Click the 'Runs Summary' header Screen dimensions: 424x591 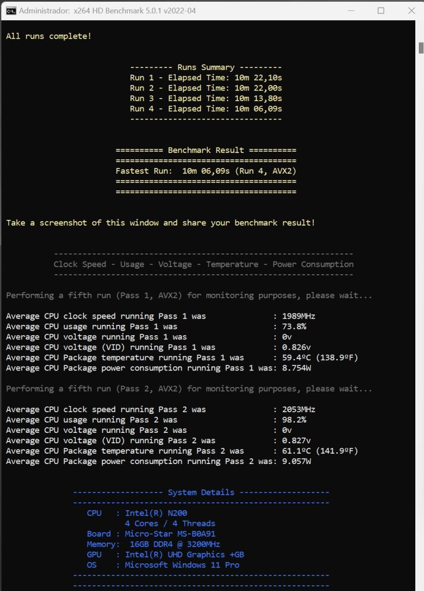point(206,67)
